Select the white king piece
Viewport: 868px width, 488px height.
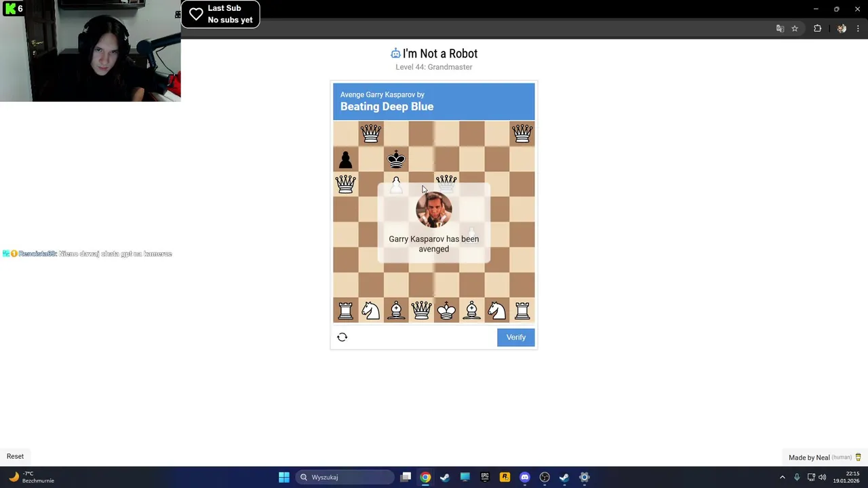coord(446,310)
